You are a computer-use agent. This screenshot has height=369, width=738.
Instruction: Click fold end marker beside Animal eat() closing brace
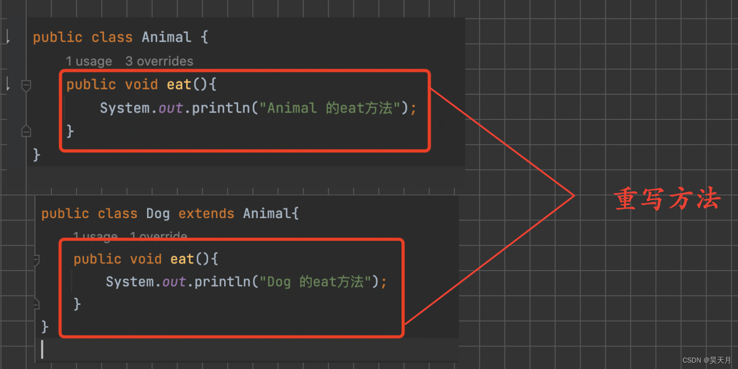(26, 131)
